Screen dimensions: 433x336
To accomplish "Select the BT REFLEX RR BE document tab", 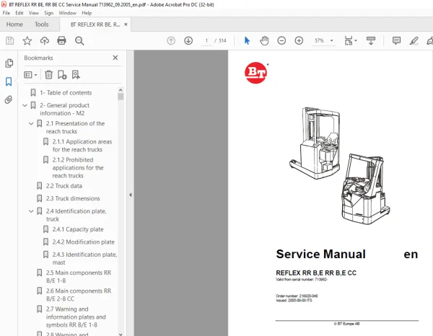I will [95, 25].
